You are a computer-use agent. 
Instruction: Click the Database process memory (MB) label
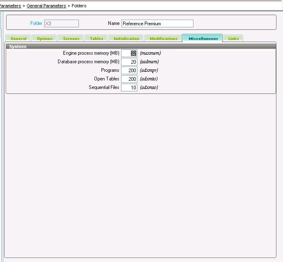point(88,62)
